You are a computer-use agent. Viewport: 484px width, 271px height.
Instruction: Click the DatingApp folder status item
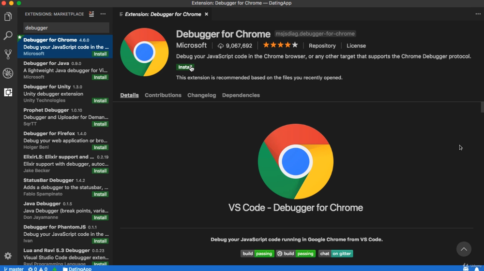(77, 269)
